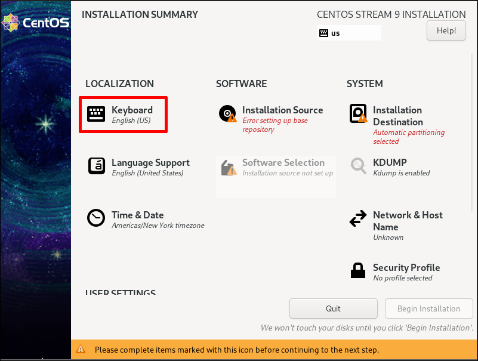Select the Installation Source disc icon
This screenshot has height=361, width=478.
pos(228,114)
